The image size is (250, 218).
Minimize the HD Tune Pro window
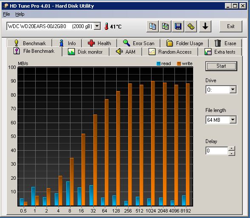pyautogui.click(x=228, y=6)
